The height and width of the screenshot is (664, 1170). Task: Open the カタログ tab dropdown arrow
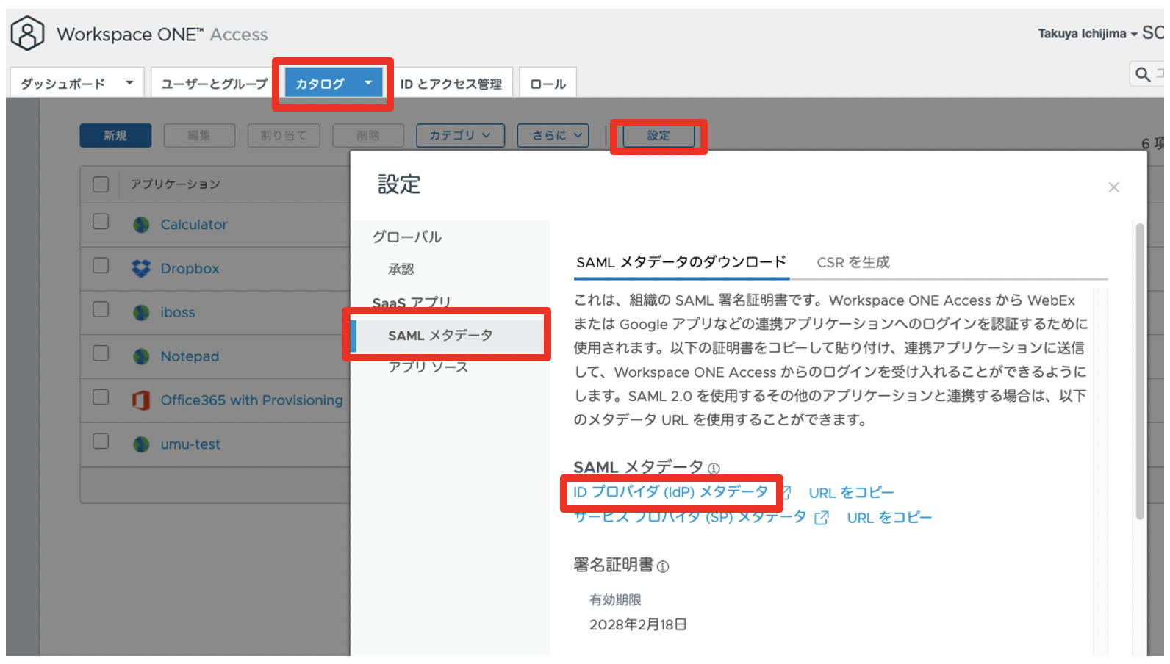tap(368, 83)
